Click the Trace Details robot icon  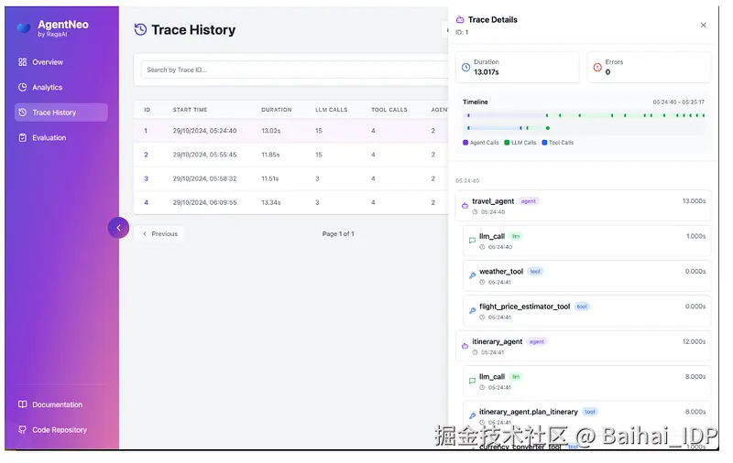[460, 19]
